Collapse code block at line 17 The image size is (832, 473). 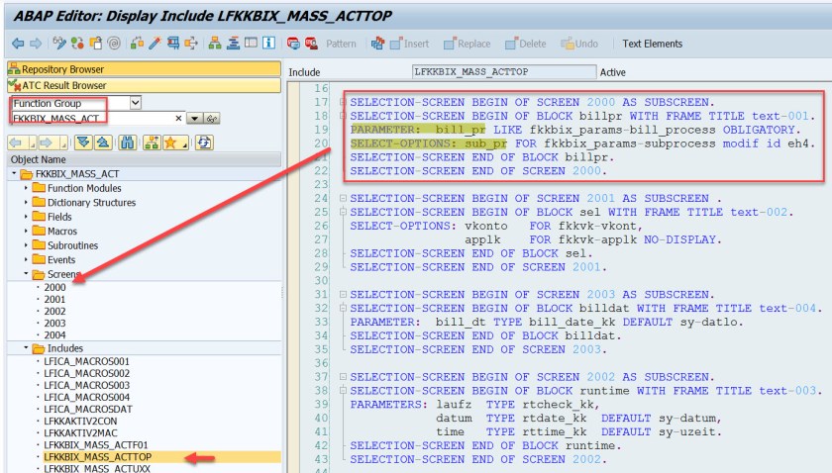343,102
